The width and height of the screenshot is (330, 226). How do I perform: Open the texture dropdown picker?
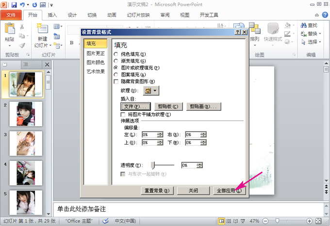click(155, 90)
